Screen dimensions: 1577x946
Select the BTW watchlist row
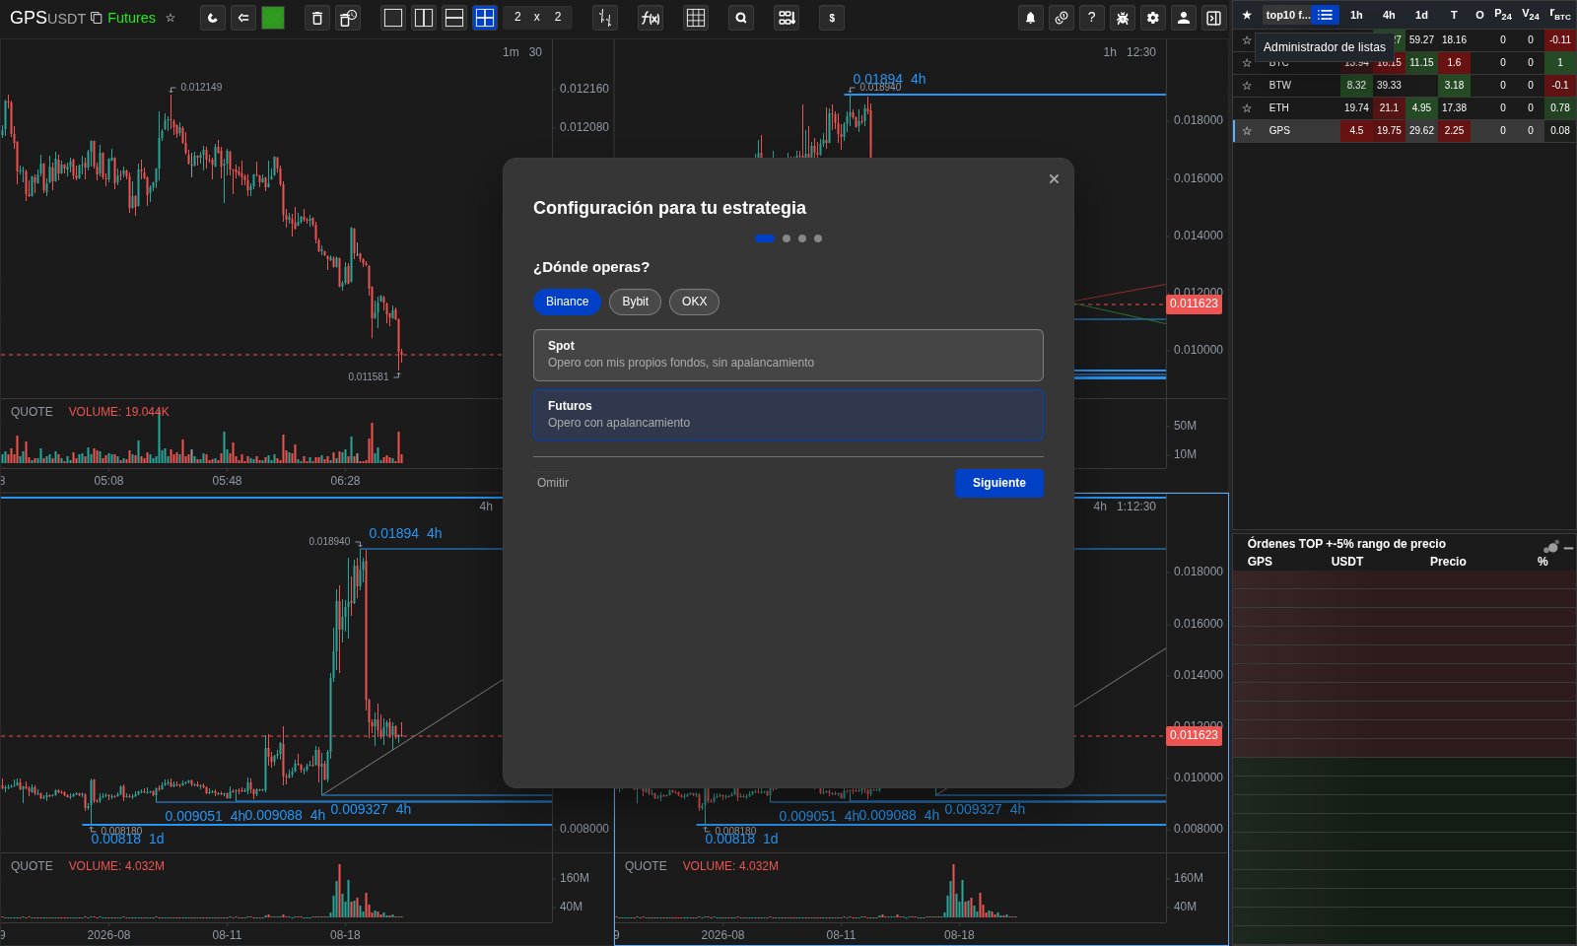tap(1405, 86)
